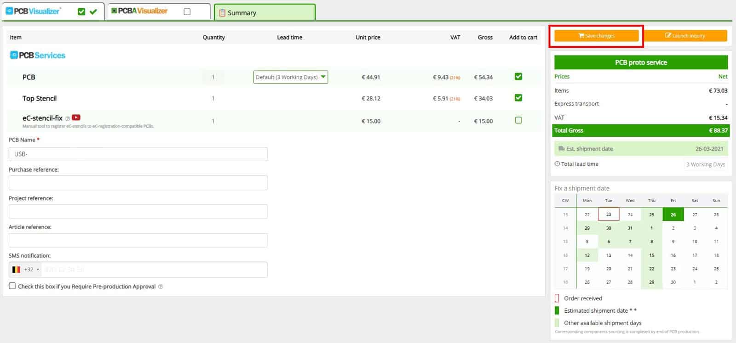Click the Save changes button

tap(596, 36)
